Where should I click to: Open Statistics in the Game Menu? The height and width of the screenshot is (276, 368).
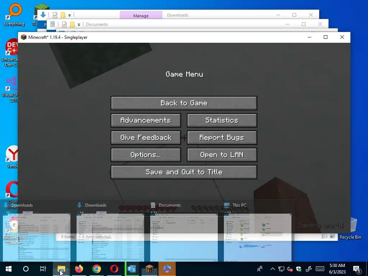click(222, 120)
